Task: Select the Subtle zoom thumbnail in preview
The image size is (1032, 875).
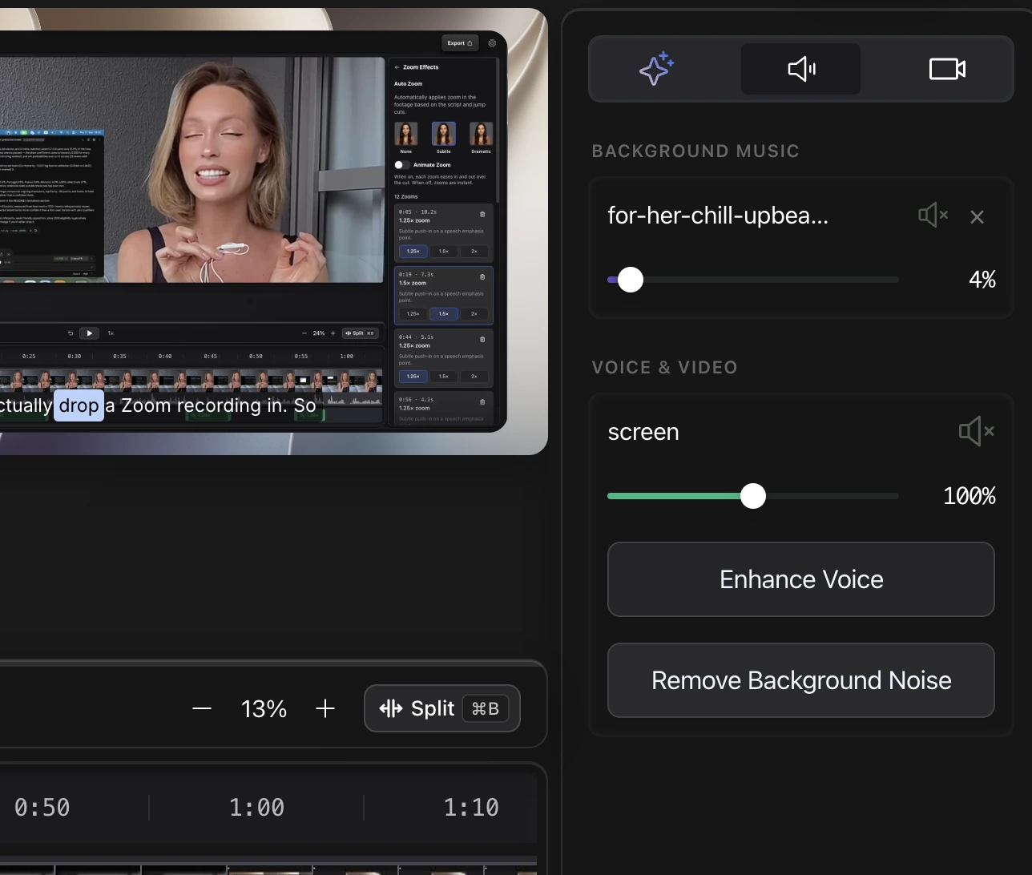Action: pos(443,134)
